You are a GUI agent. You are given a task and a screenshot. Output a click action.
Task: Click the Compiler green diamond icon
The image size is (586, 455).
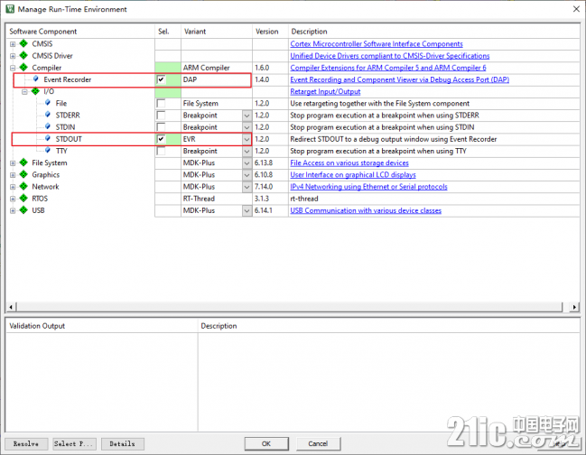click(x=23, y=68)
